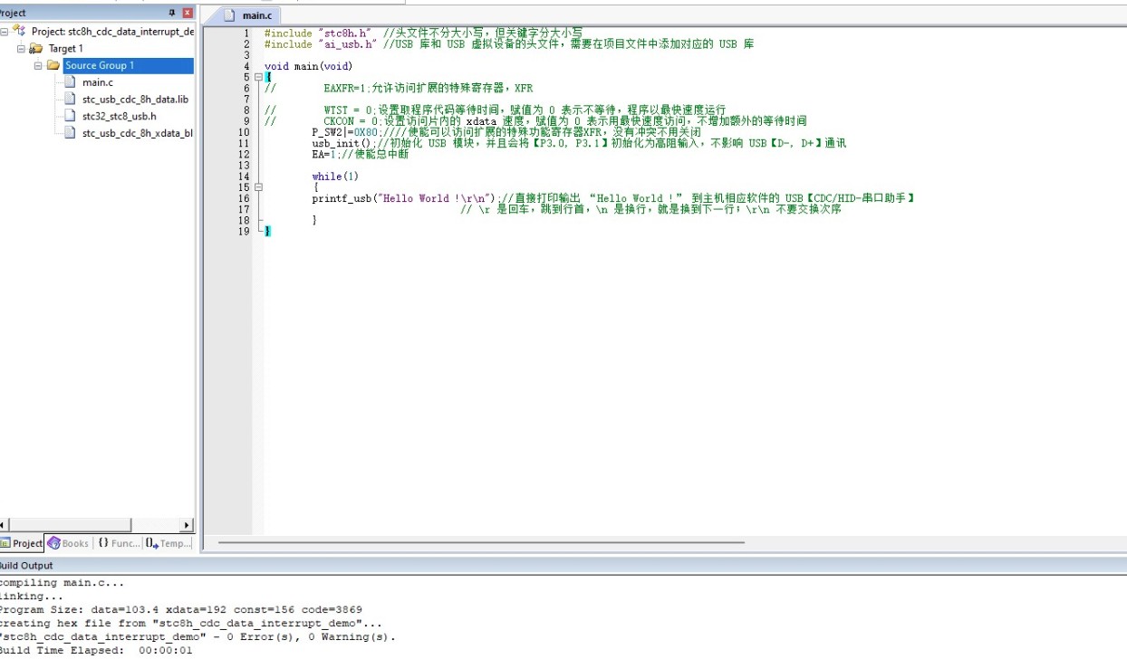Close the Project panel with the red X
Screen dimensions: 1127x659
pyautogui.click(x=188, y=13)
